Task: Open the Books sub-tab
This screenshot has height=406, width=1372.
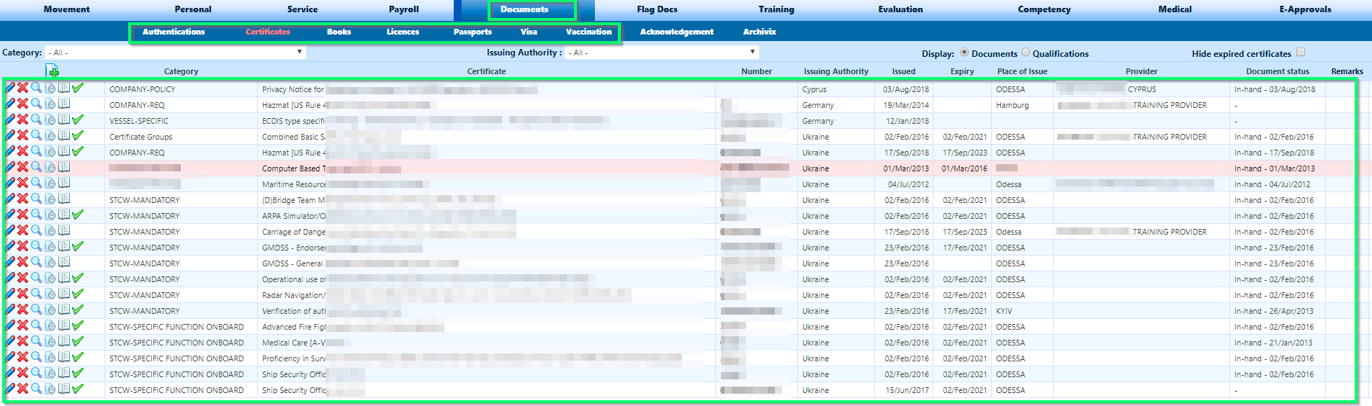Action: click(x=339, y=32)
